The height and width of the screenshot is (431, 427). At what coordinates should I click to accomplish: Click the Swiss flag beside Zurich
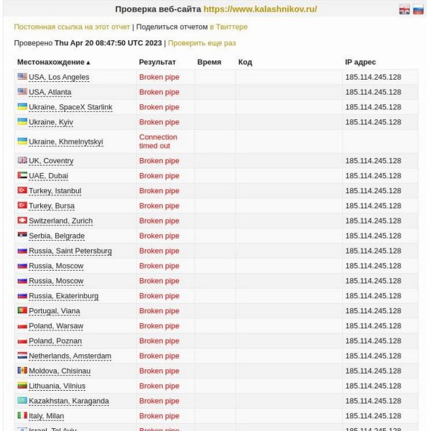22,221
